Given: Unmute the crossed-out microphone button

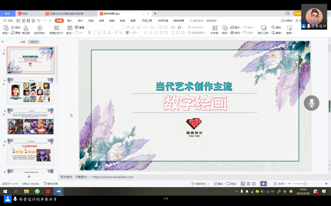Looking at the screenshot, I should click(311, 103).
